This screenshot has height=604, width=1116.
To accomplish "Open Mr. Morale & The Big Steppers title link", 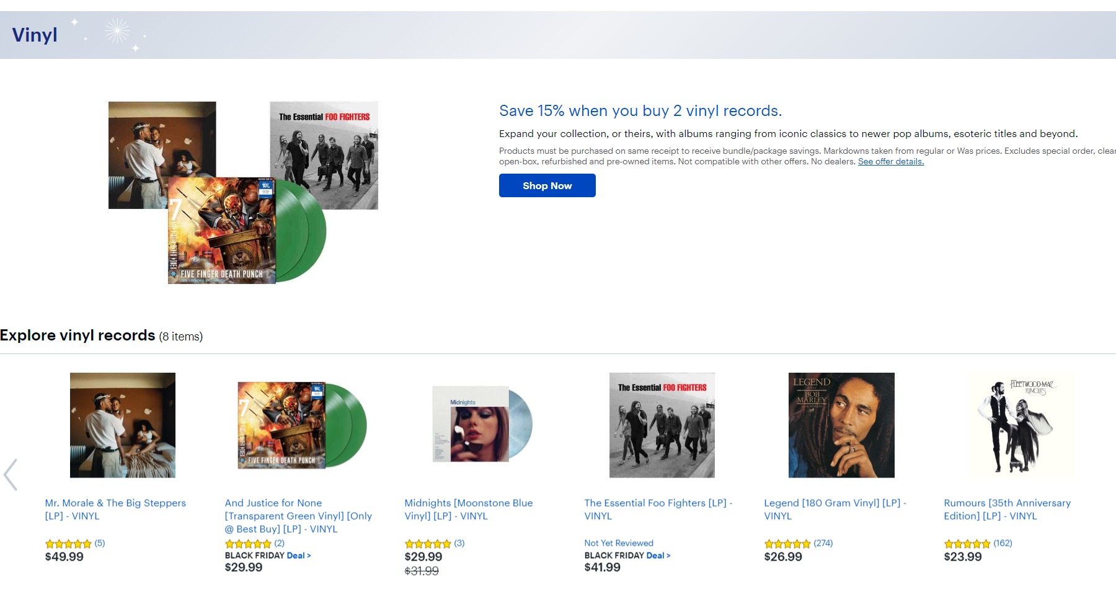I will 115,509.
